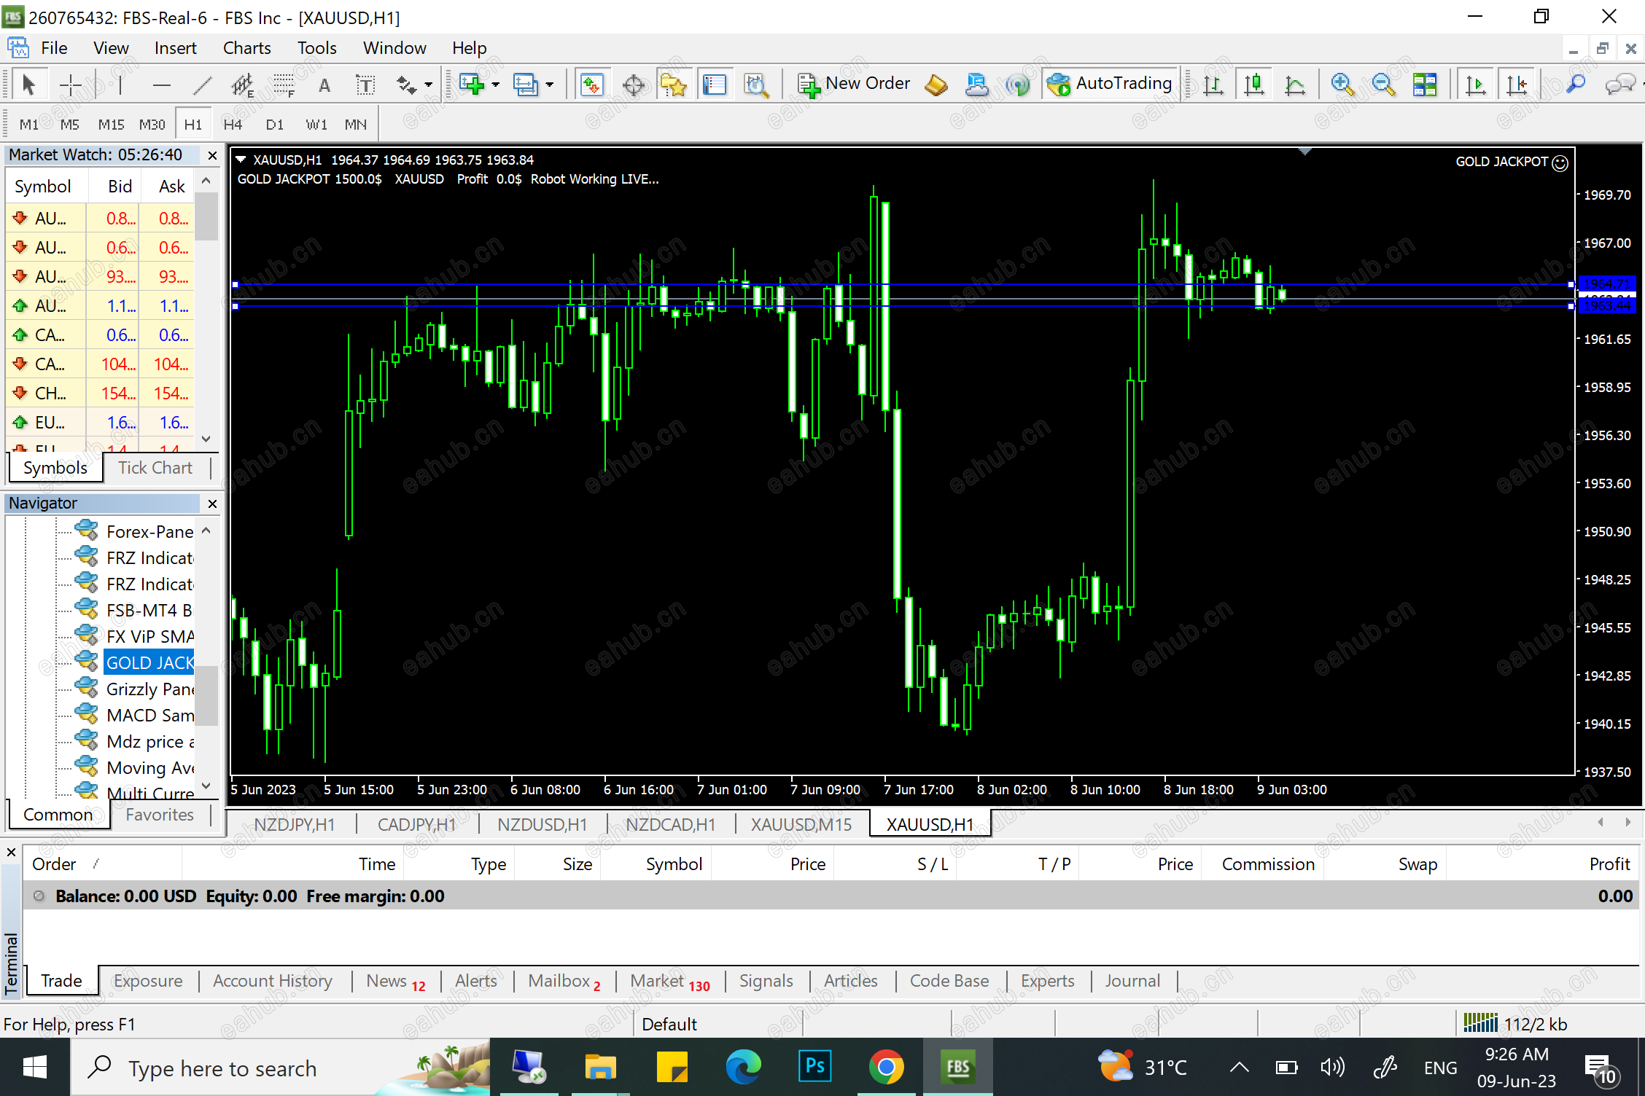This screenshot has width=1645, height=1096.
Task: Switch timeframe to D1
Action: click(x=274, y=125)
